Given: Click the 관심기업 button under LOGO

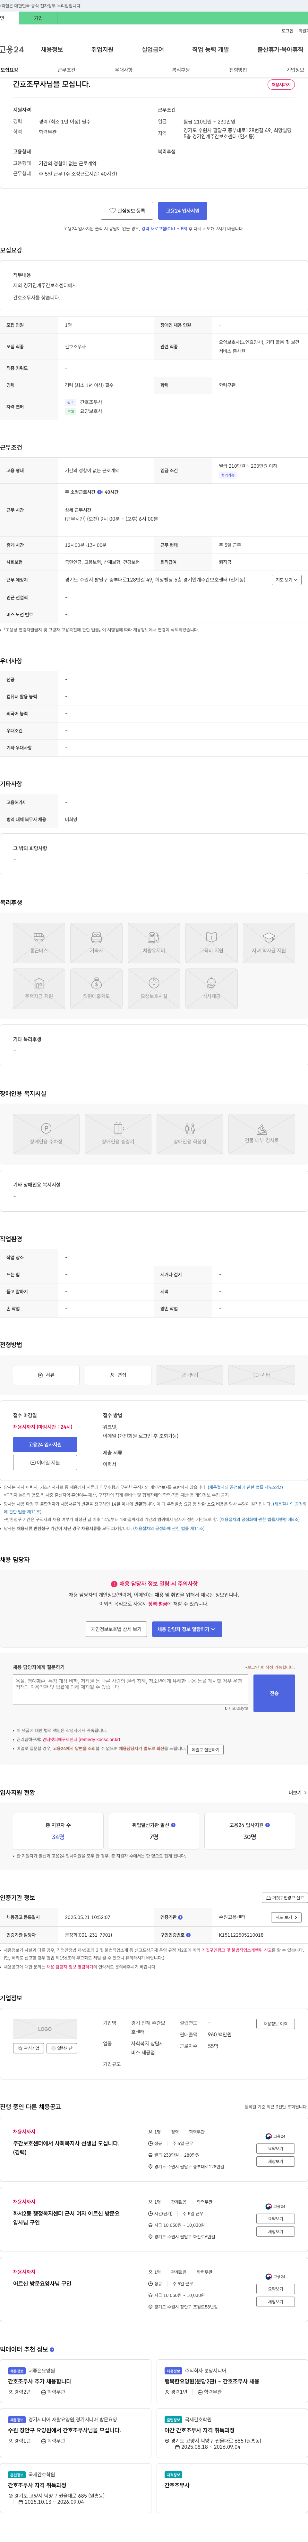Looking at the screenshot, I should tap(29, 2048).
